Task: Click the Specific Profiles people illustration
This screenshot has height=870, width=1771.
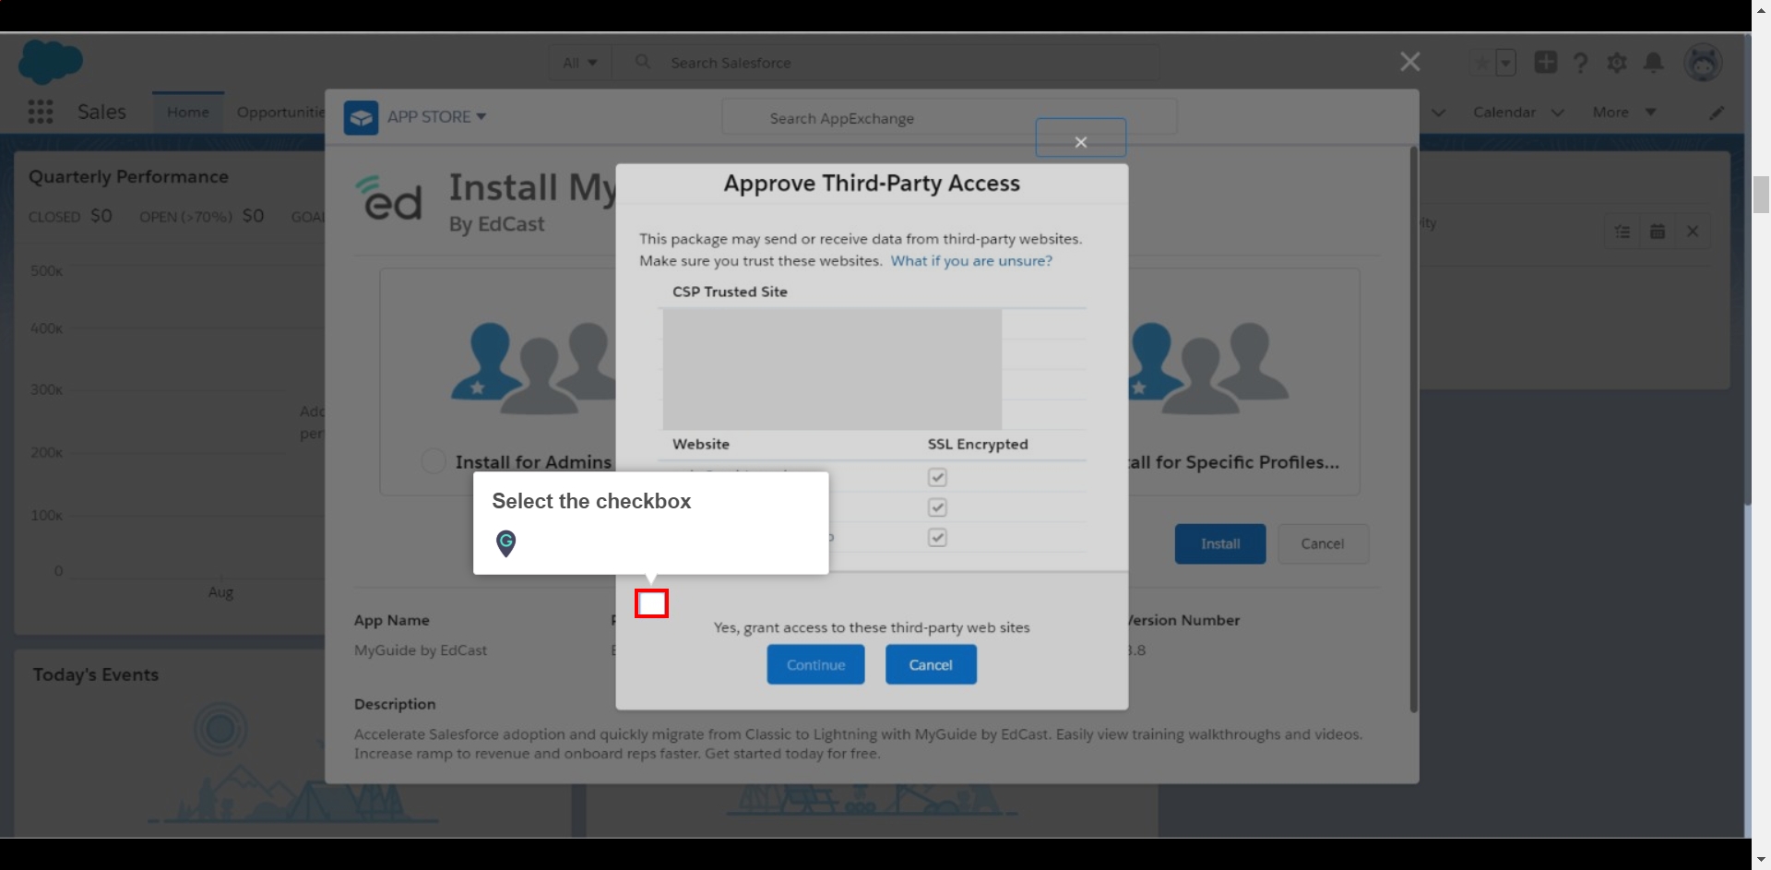Action: coord(1208,367)
